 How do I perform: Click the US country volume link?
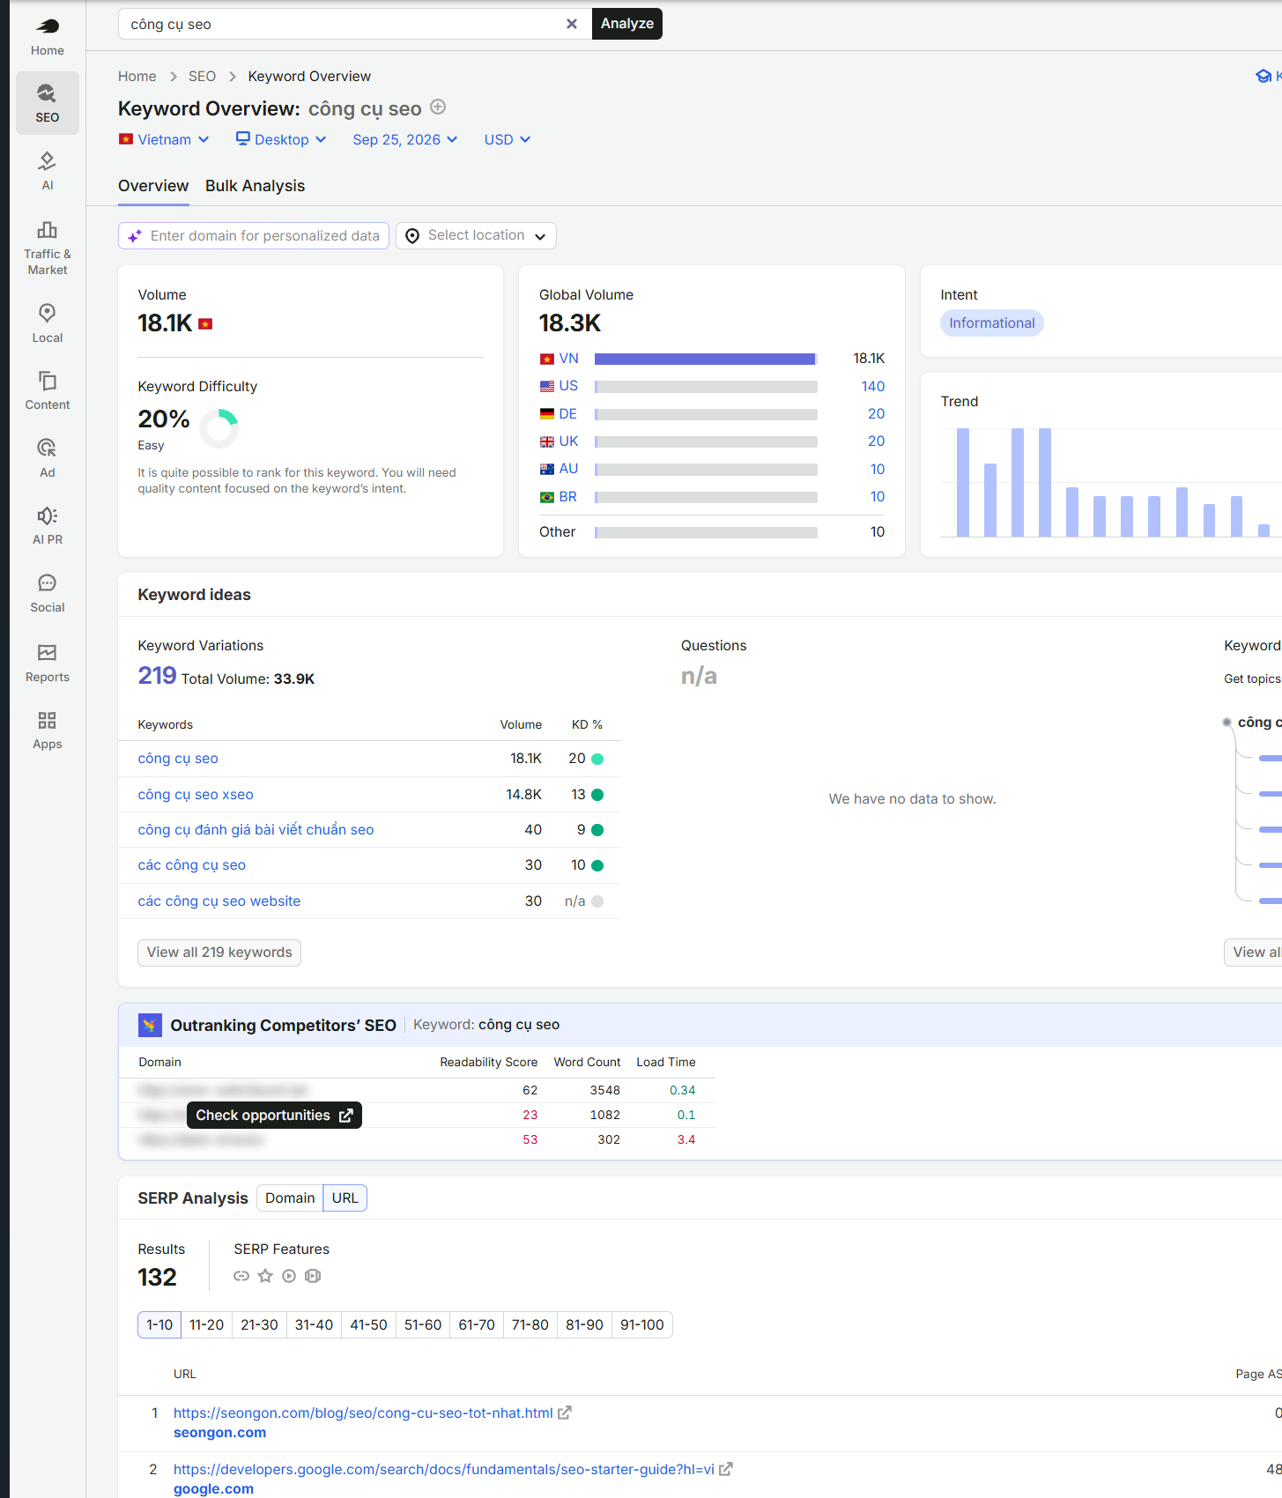point(569,386)
